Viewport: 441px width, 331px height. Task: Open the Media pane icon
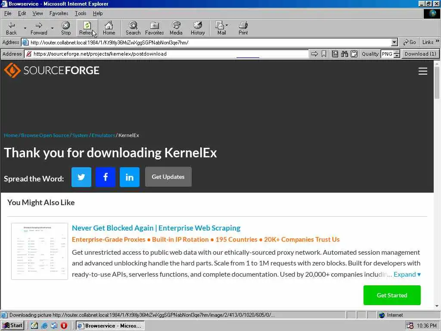click(176, 28)
